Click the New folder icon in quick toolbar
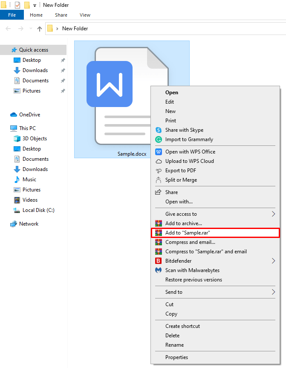This screenshot has width=286, height=368. point(27,5)
